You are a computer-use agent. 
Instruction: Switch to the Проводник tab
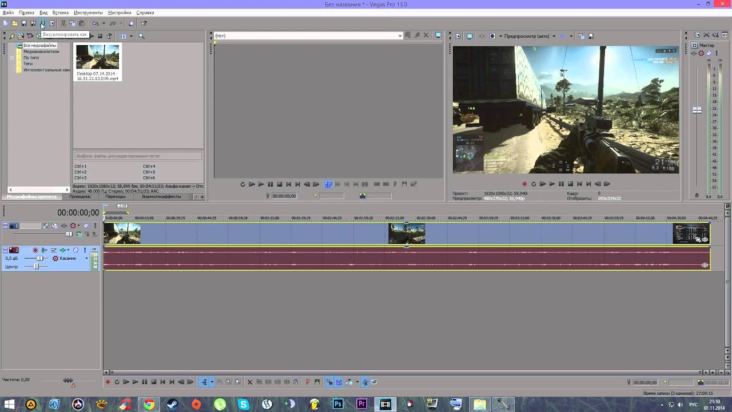pyautogui.click(x=80, y=196)
